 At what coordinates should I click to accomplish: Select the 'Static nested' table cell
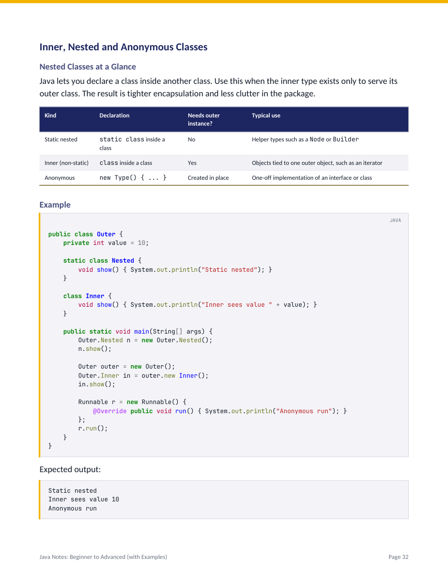(61, 139)
